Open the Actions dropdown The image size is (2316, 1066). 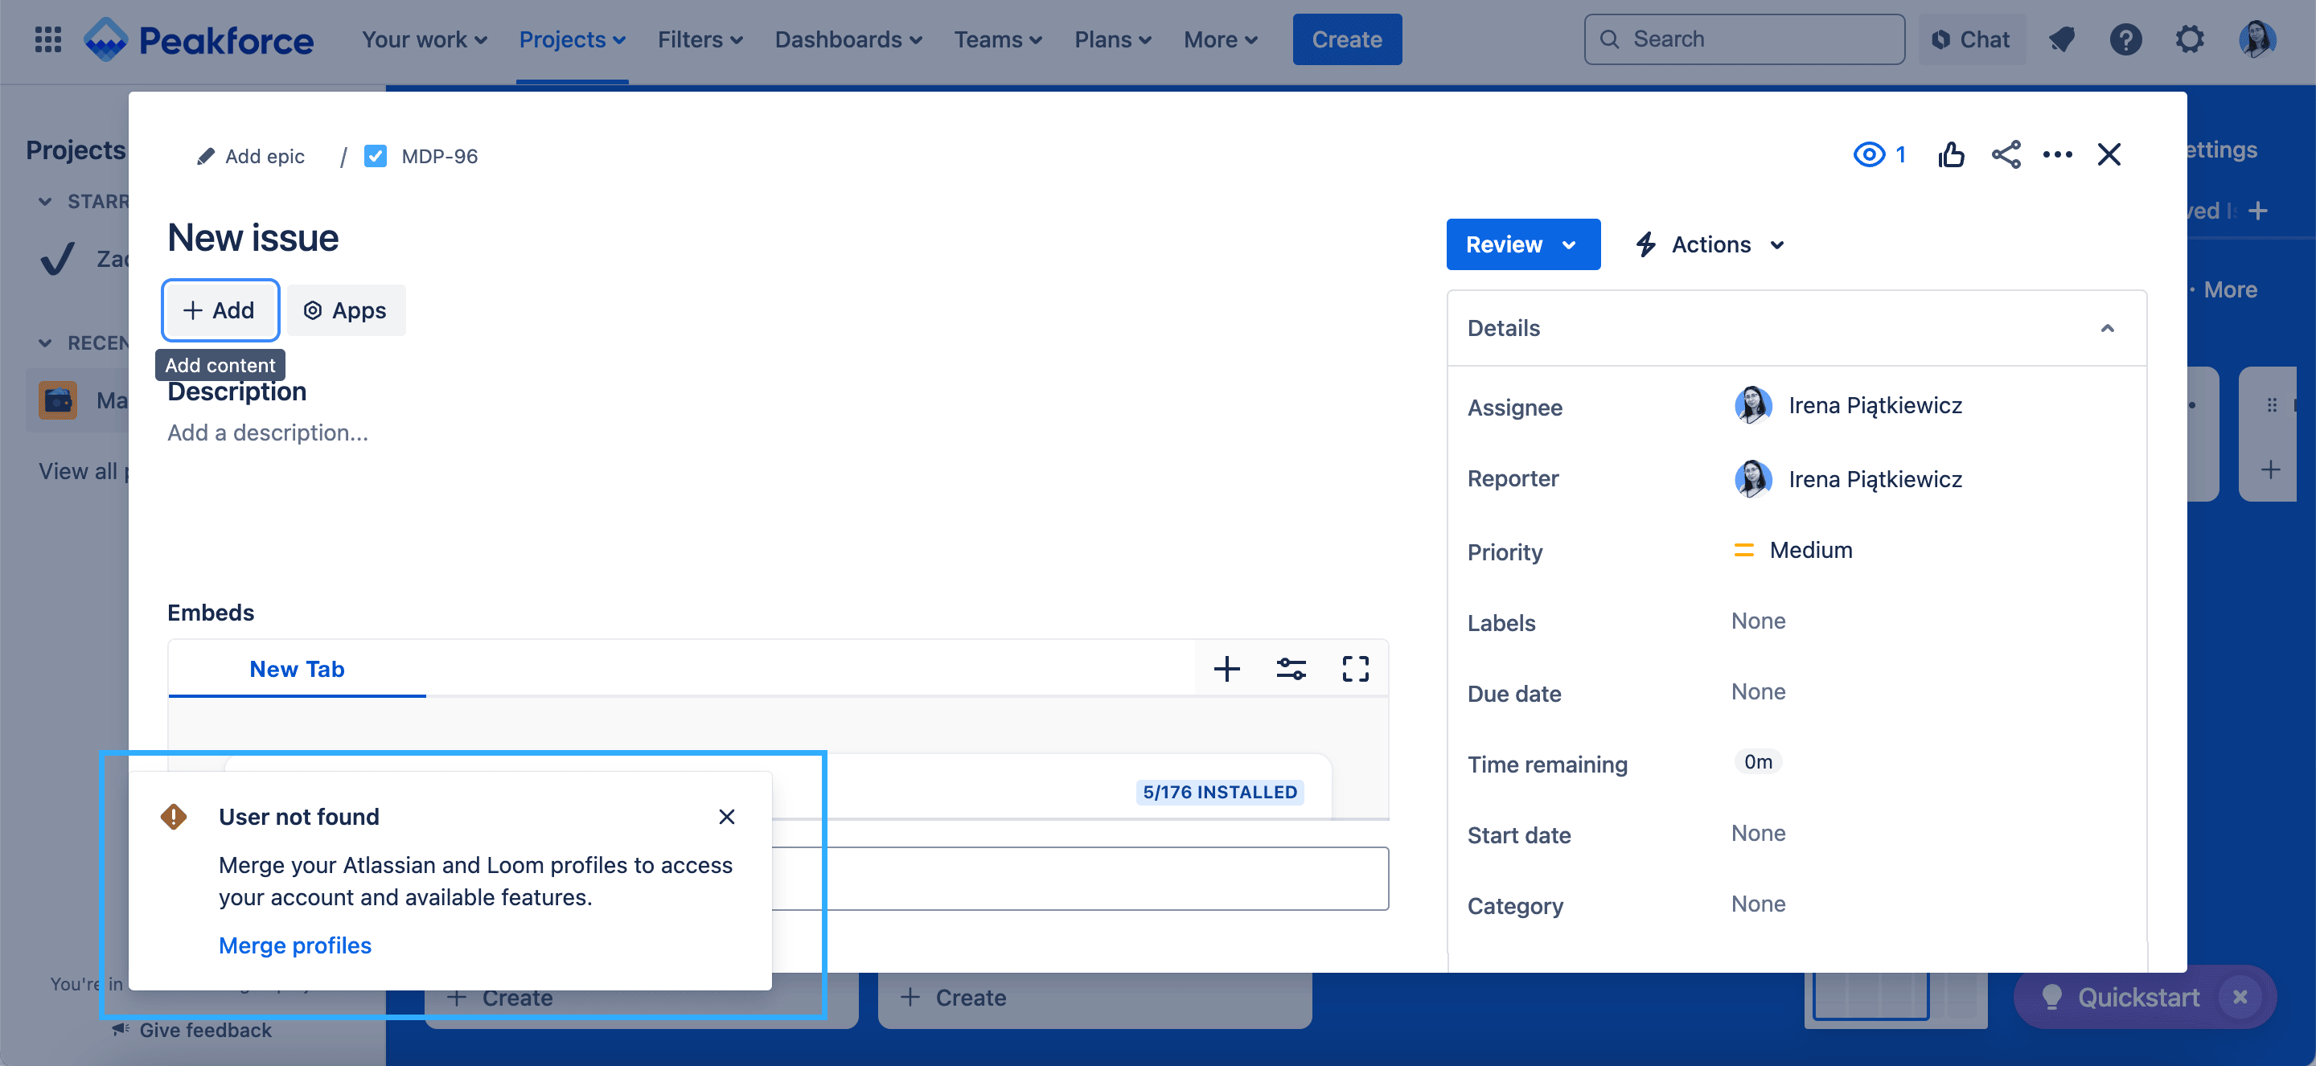coord(1710,244)
